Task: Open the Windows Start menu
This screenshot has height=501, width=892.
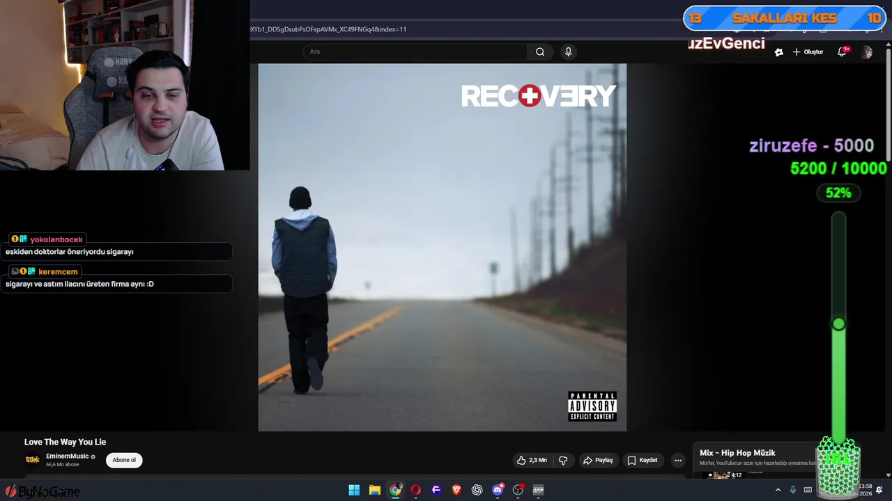Action: pos(354,490)
